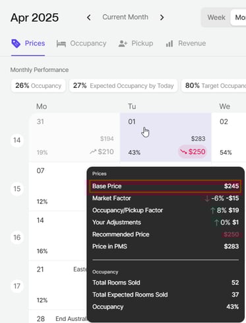Select the Pickup tab

[136, 44]
